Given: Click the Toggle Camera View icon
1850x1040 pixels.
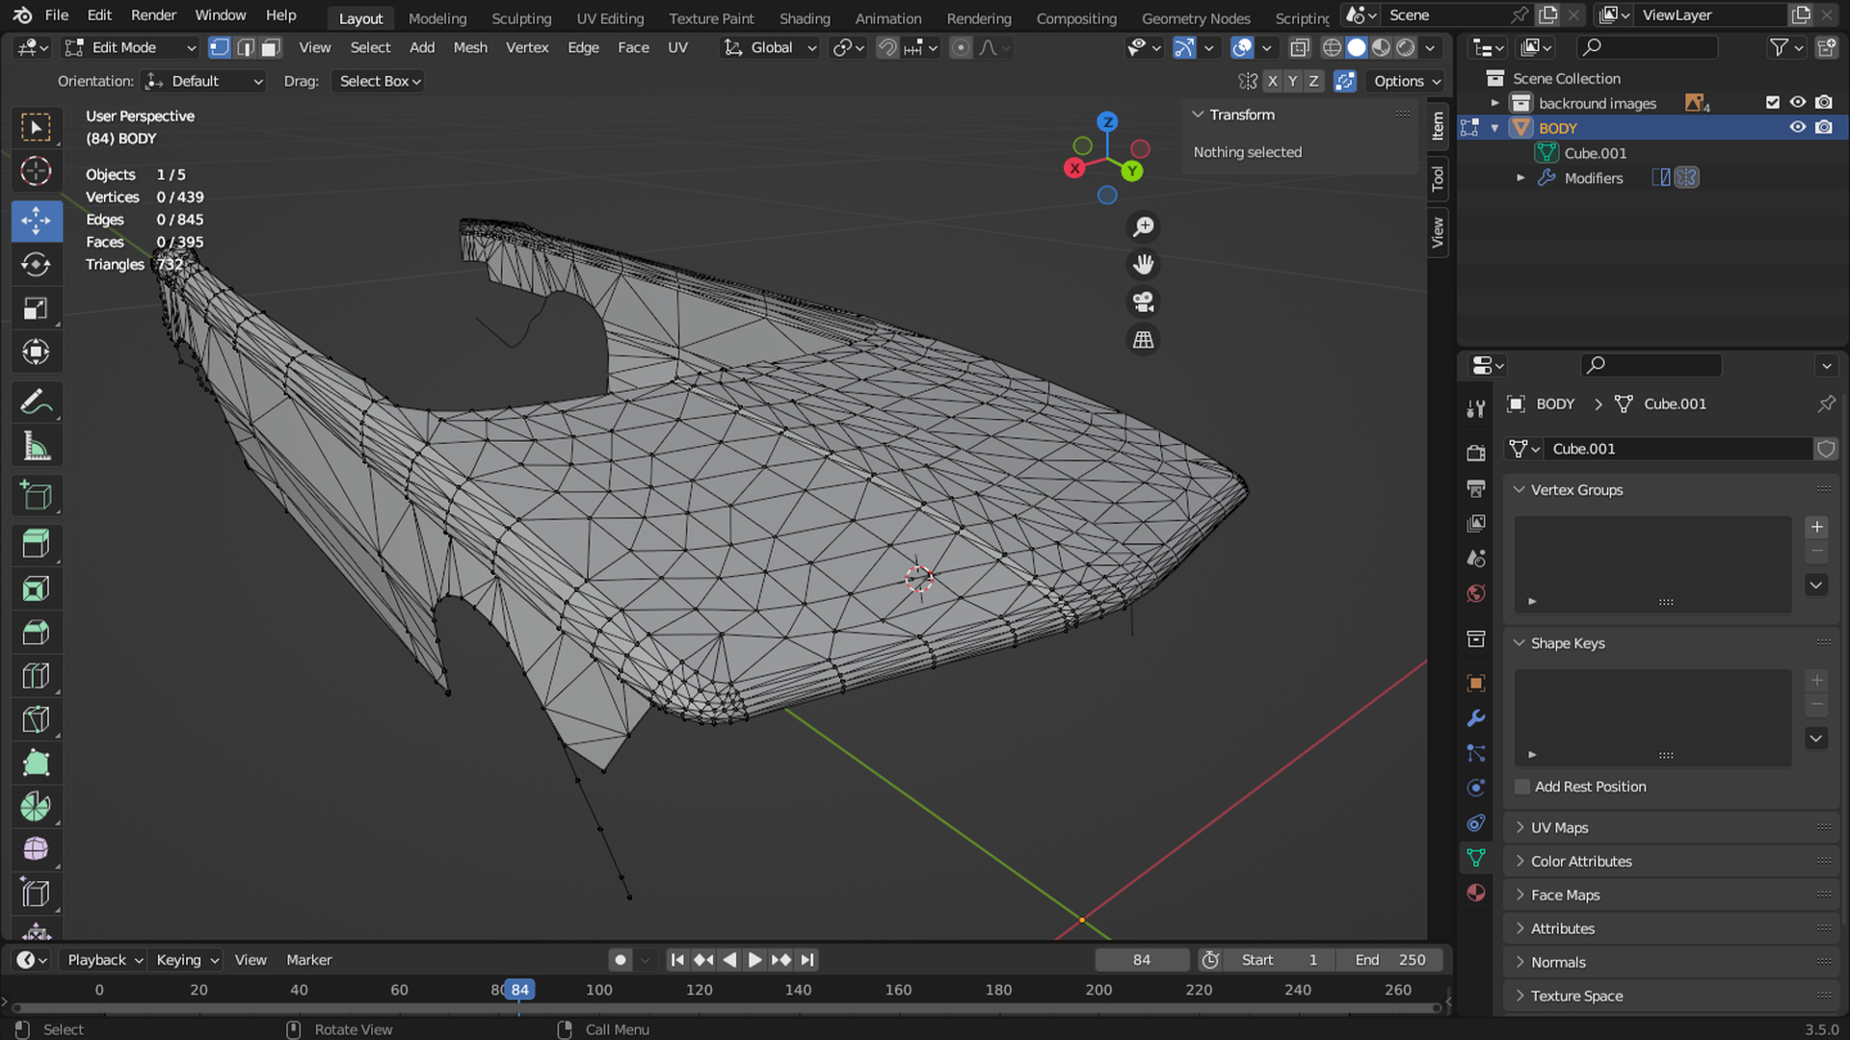Looking at the screenshot, I should point(1143,302).
